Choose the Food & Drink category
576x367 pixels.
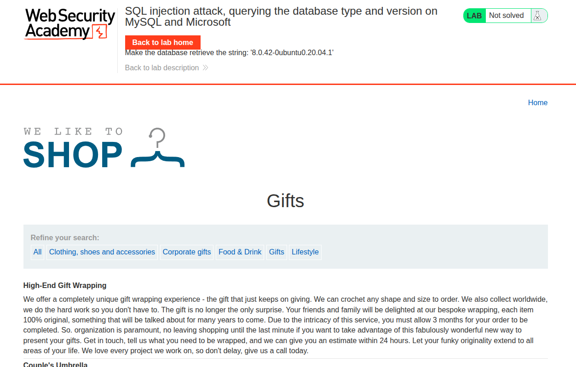pos(240,252)
